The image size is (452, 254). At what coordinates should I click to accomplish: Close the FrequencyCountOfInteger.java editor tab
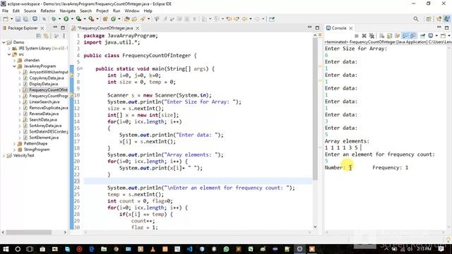[x=138, y=28]
